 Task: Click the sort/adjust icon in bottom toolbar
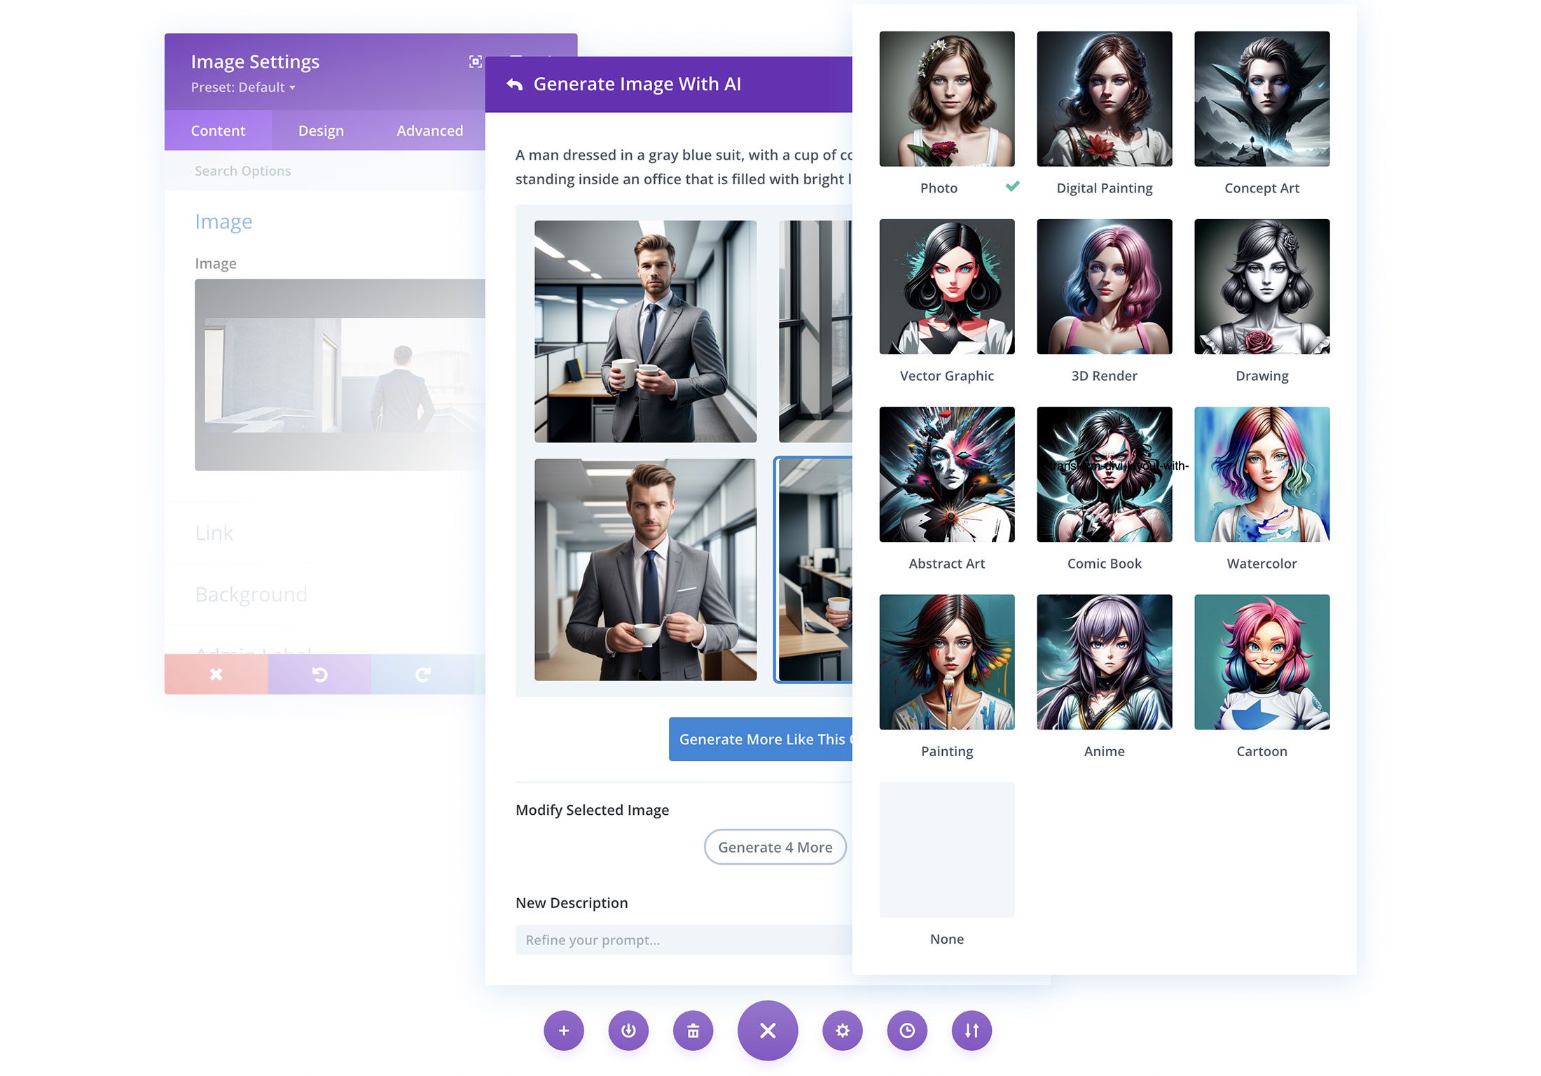[x=971, y=1030]
